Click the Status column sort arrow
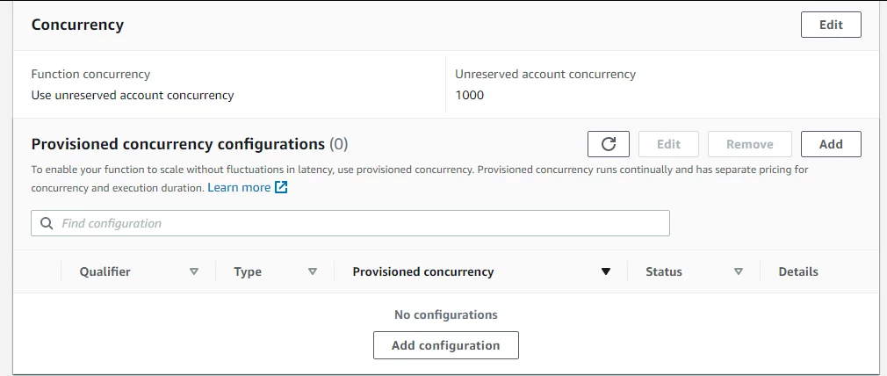The image size is (887, 376). click(x=739, y=271)
